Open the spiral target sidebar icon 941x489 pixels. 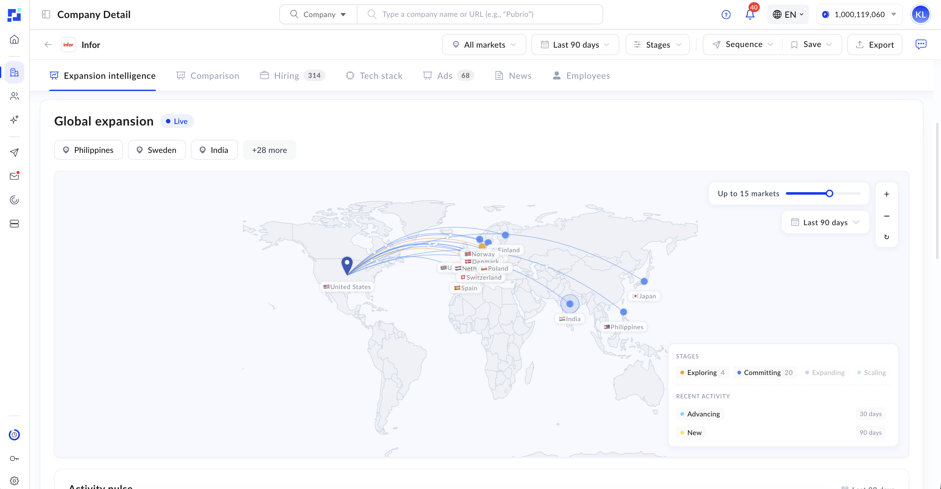tap(14, 200)
